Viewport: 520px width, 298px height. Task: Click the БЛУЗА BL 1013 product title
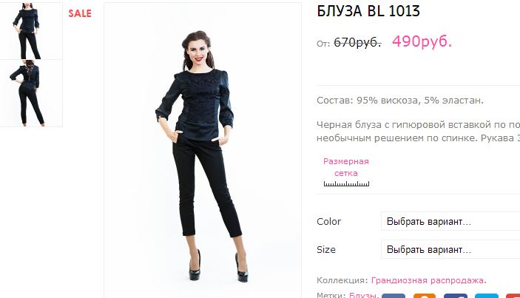point(368,11)
